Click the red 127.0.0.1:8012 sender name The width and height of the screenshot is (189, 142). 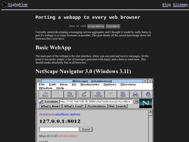(68, 136)
